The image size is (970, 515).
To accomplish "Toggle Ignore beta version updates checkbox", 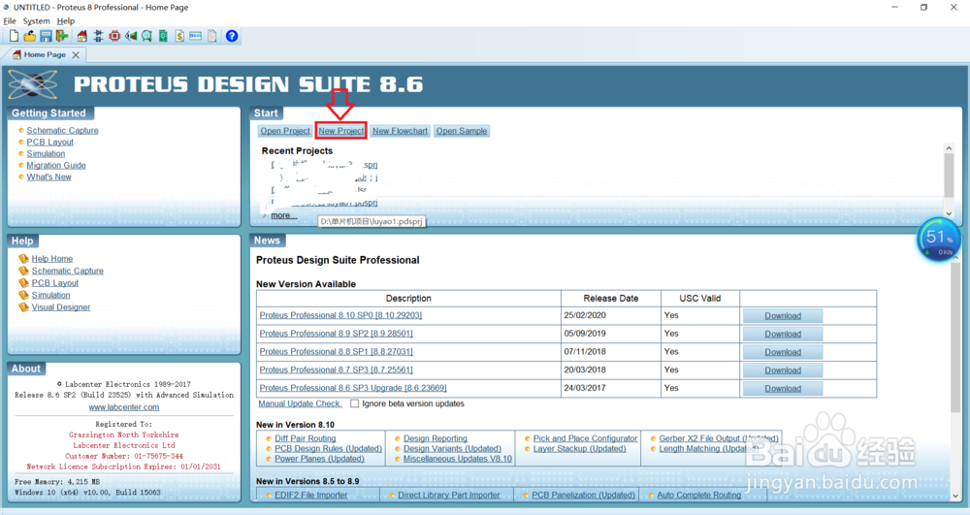I will tap(354, 403).
